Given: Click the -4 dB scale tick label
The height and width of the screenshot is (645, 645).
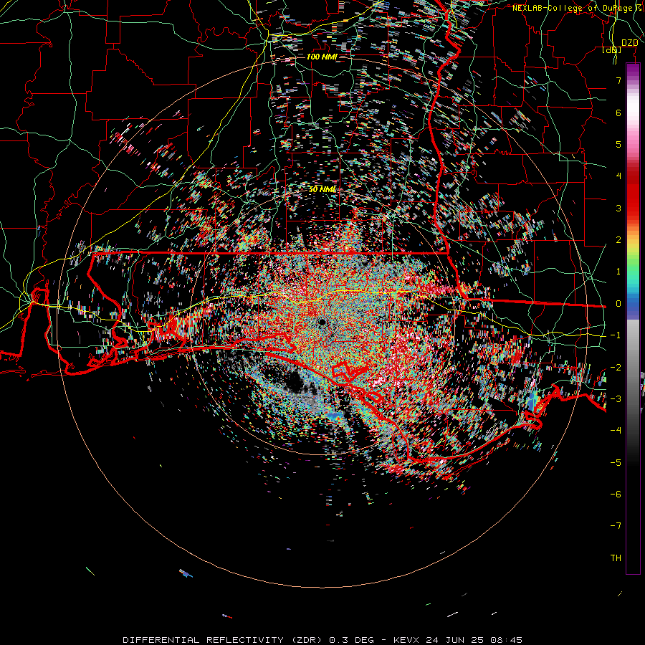Looking at the screenshot, I should (616, 431).
